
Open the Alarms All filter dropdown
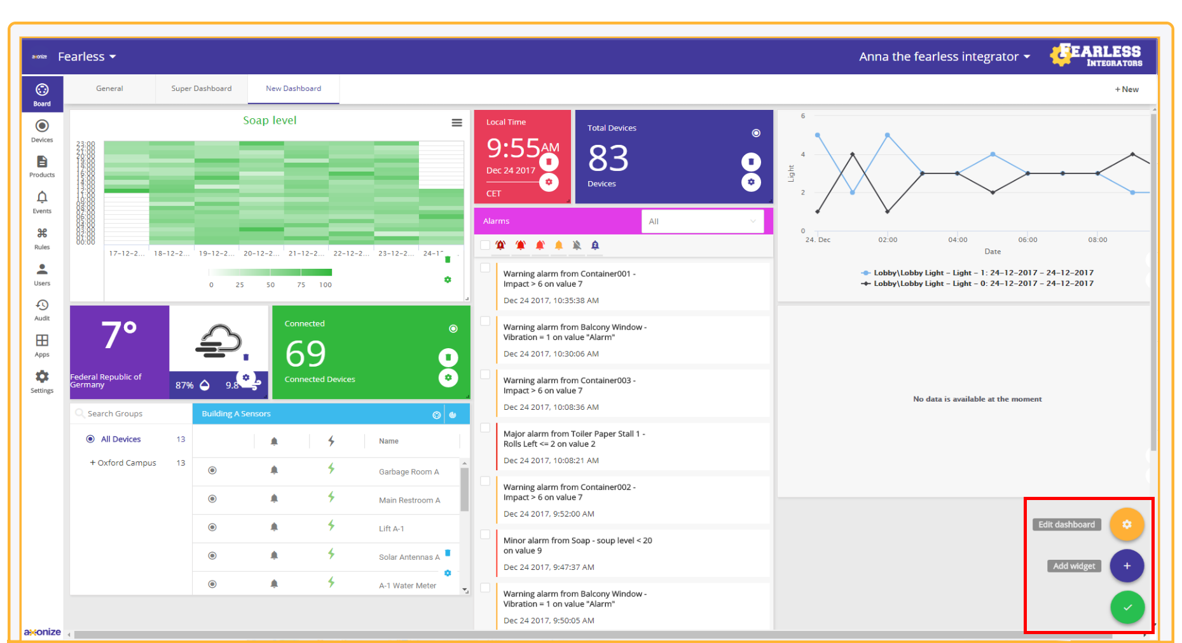coord(703,221)
